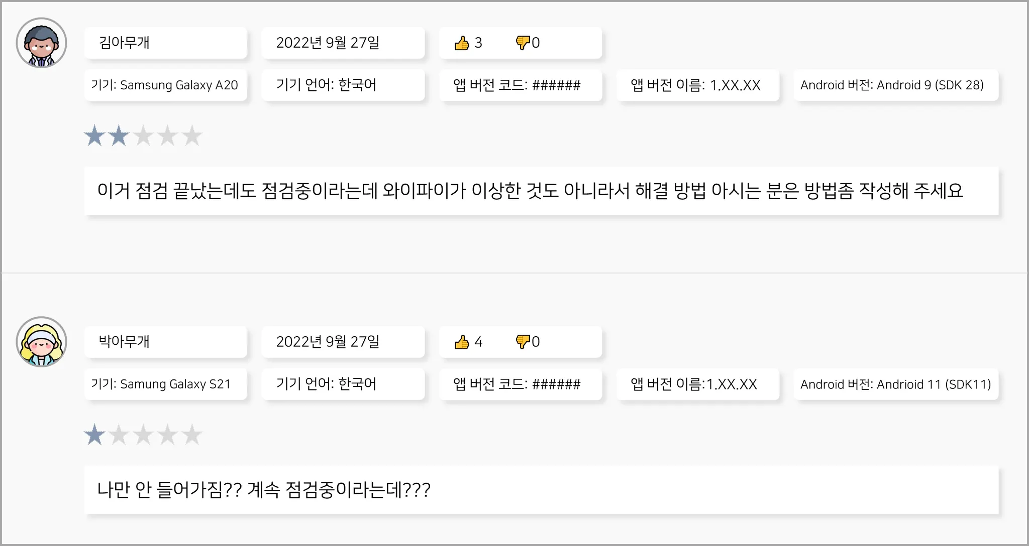Image resolution: width=1029 pixels, height=546 pixels.
Task: Click the Andrioid 11 (SDK11) version tag
Action: click(895, 384)
